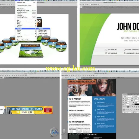Open language dropdown in Character panel

(128, 112)
